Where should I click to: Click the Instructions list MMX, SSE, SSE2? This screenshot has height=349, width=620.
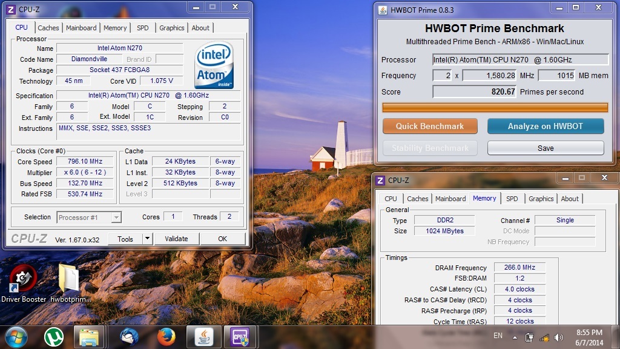(148, 131)
